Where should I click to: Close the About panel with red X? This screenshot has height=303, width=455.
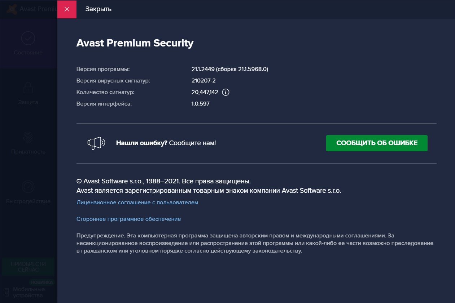pyautogui.click(x=67, y=9)
